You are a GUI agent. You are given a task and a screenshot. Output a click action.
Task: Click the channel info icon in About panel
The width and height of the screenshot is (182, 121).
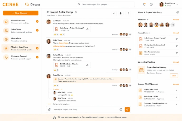(x=178, y=12)
